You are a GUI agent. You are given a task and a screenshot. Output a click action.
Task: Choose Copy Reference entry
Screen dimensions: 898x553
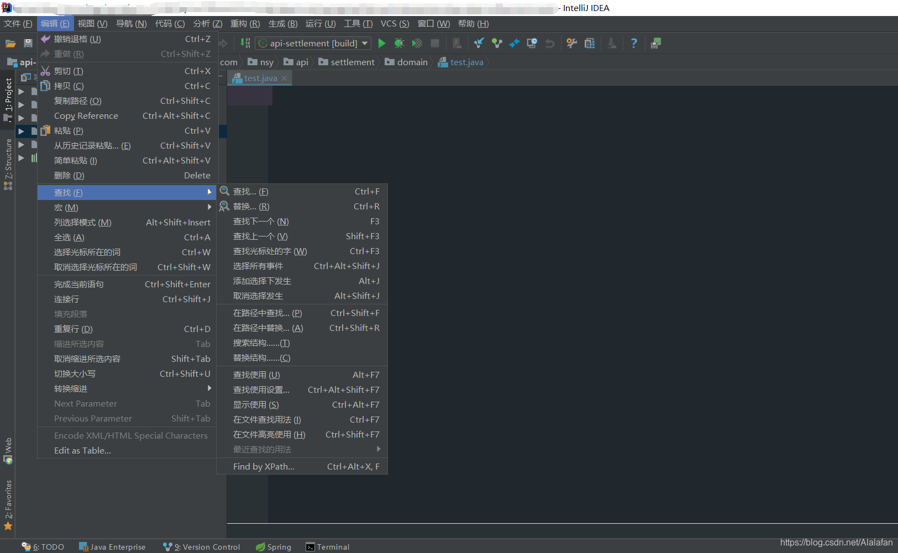[127, 116]
